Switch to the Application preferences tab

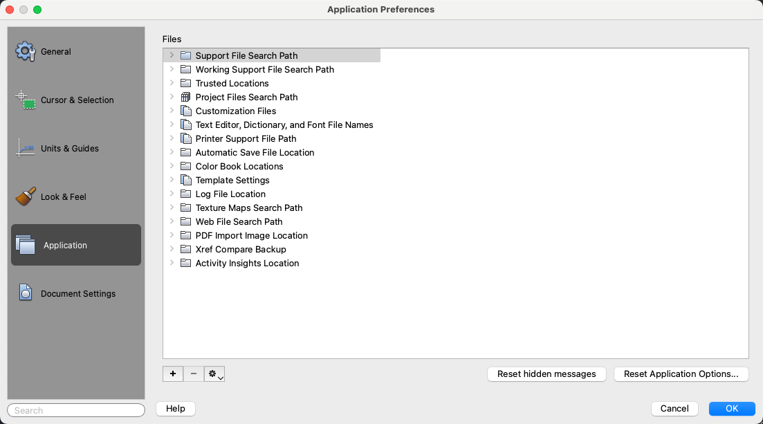[76, 245]
